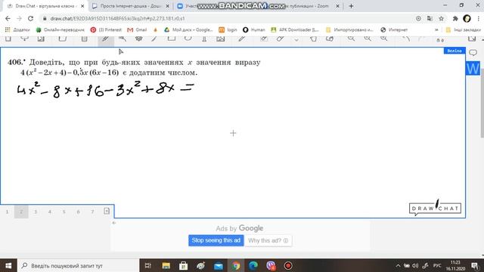Open the Human bookmark
The width and height of the screenshot is (484, 272).
pos(254,29)
